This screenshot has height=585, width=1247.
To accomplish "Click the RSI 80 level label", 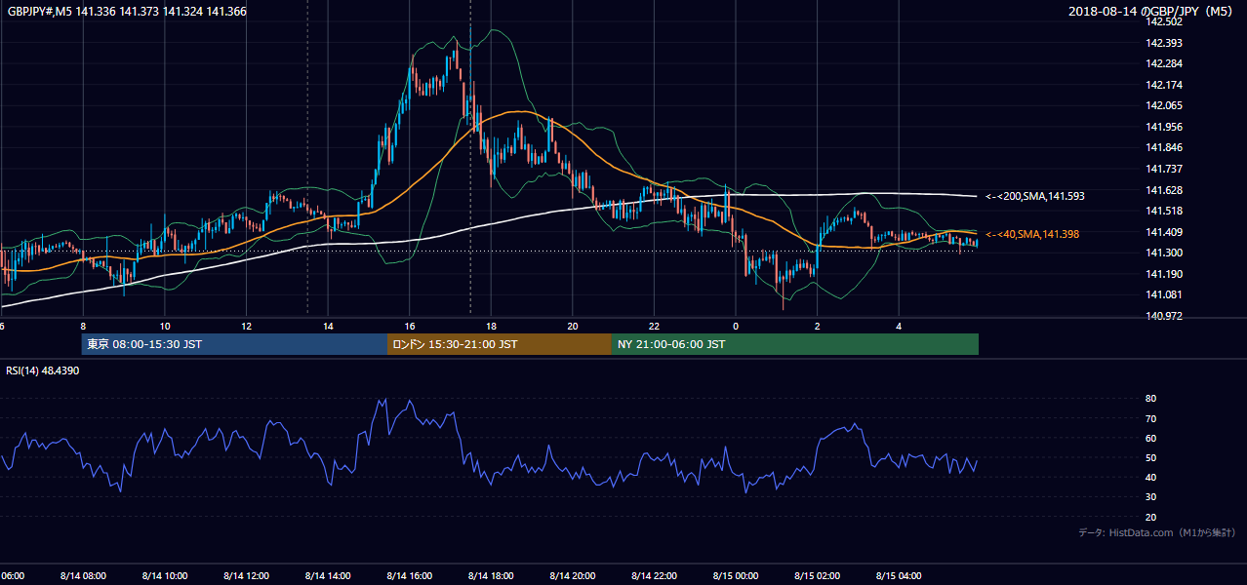I will click(x=1150, y=399).
